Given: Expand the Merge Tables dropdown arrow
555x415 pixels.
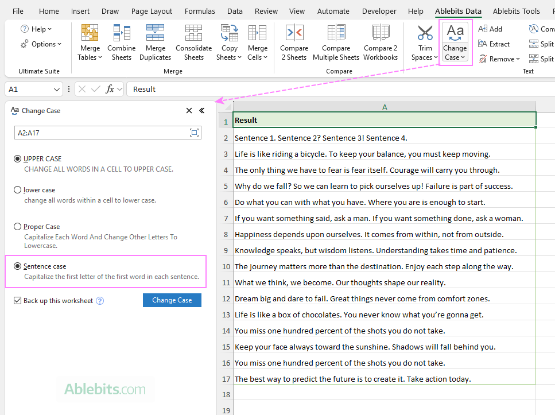Looking at the screenshot, I should pyautogui.click(x=100, y=57).
